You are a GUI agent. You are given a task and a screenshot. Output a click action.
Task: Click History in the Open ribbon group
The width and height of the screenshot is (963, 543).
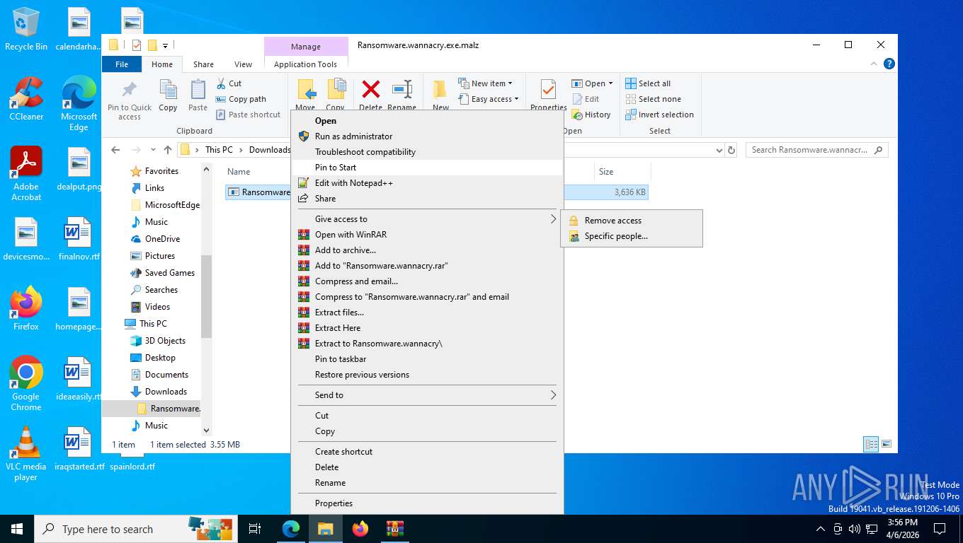591,115
